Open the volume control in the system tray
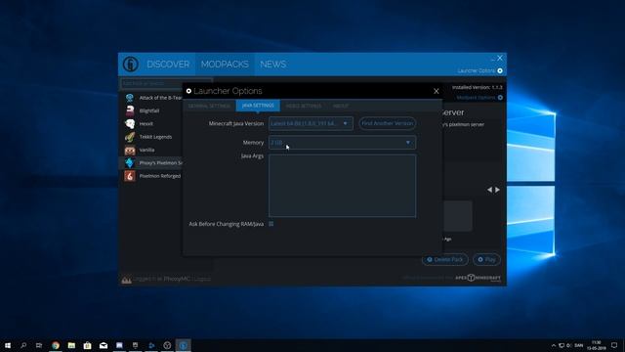This screenshot has width=625, height=352. 569,345
